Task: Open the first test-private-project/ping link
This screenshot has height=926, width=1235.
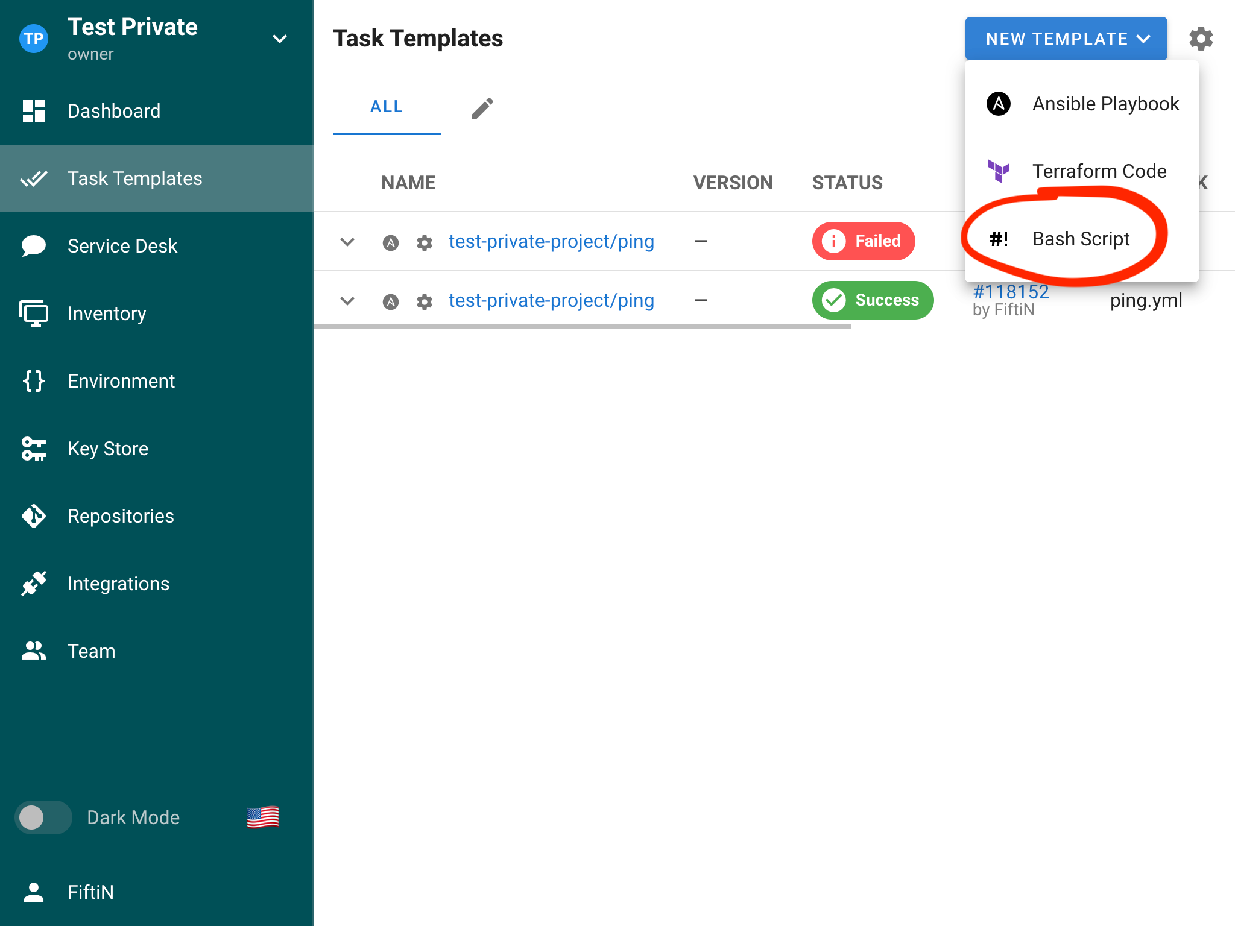Action: click(x=551, y=242)
